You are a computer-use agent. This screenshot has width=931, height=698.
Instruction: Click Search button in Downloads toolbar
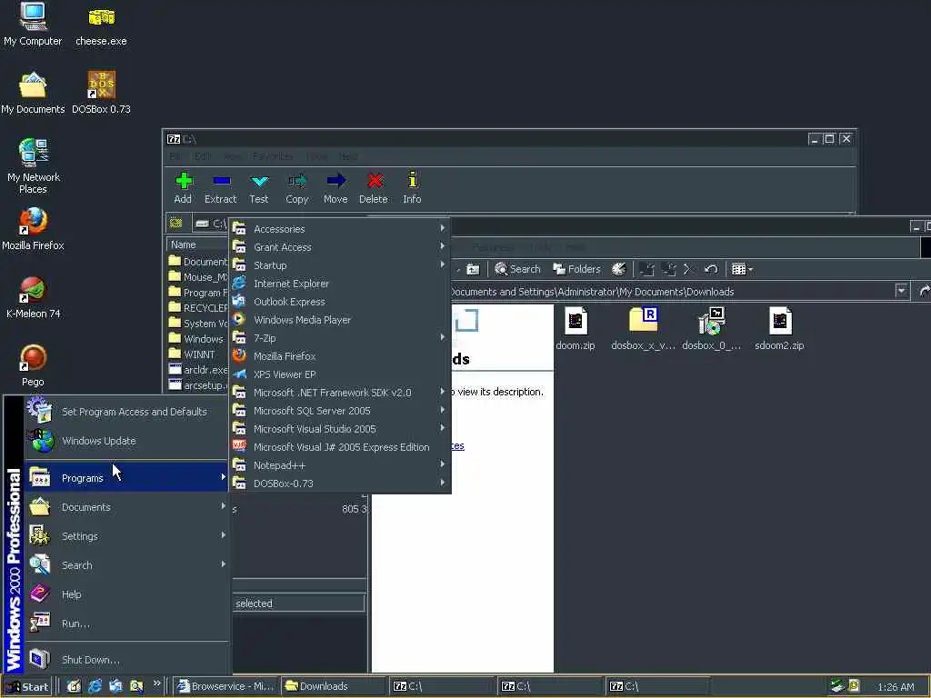(517, 269)
